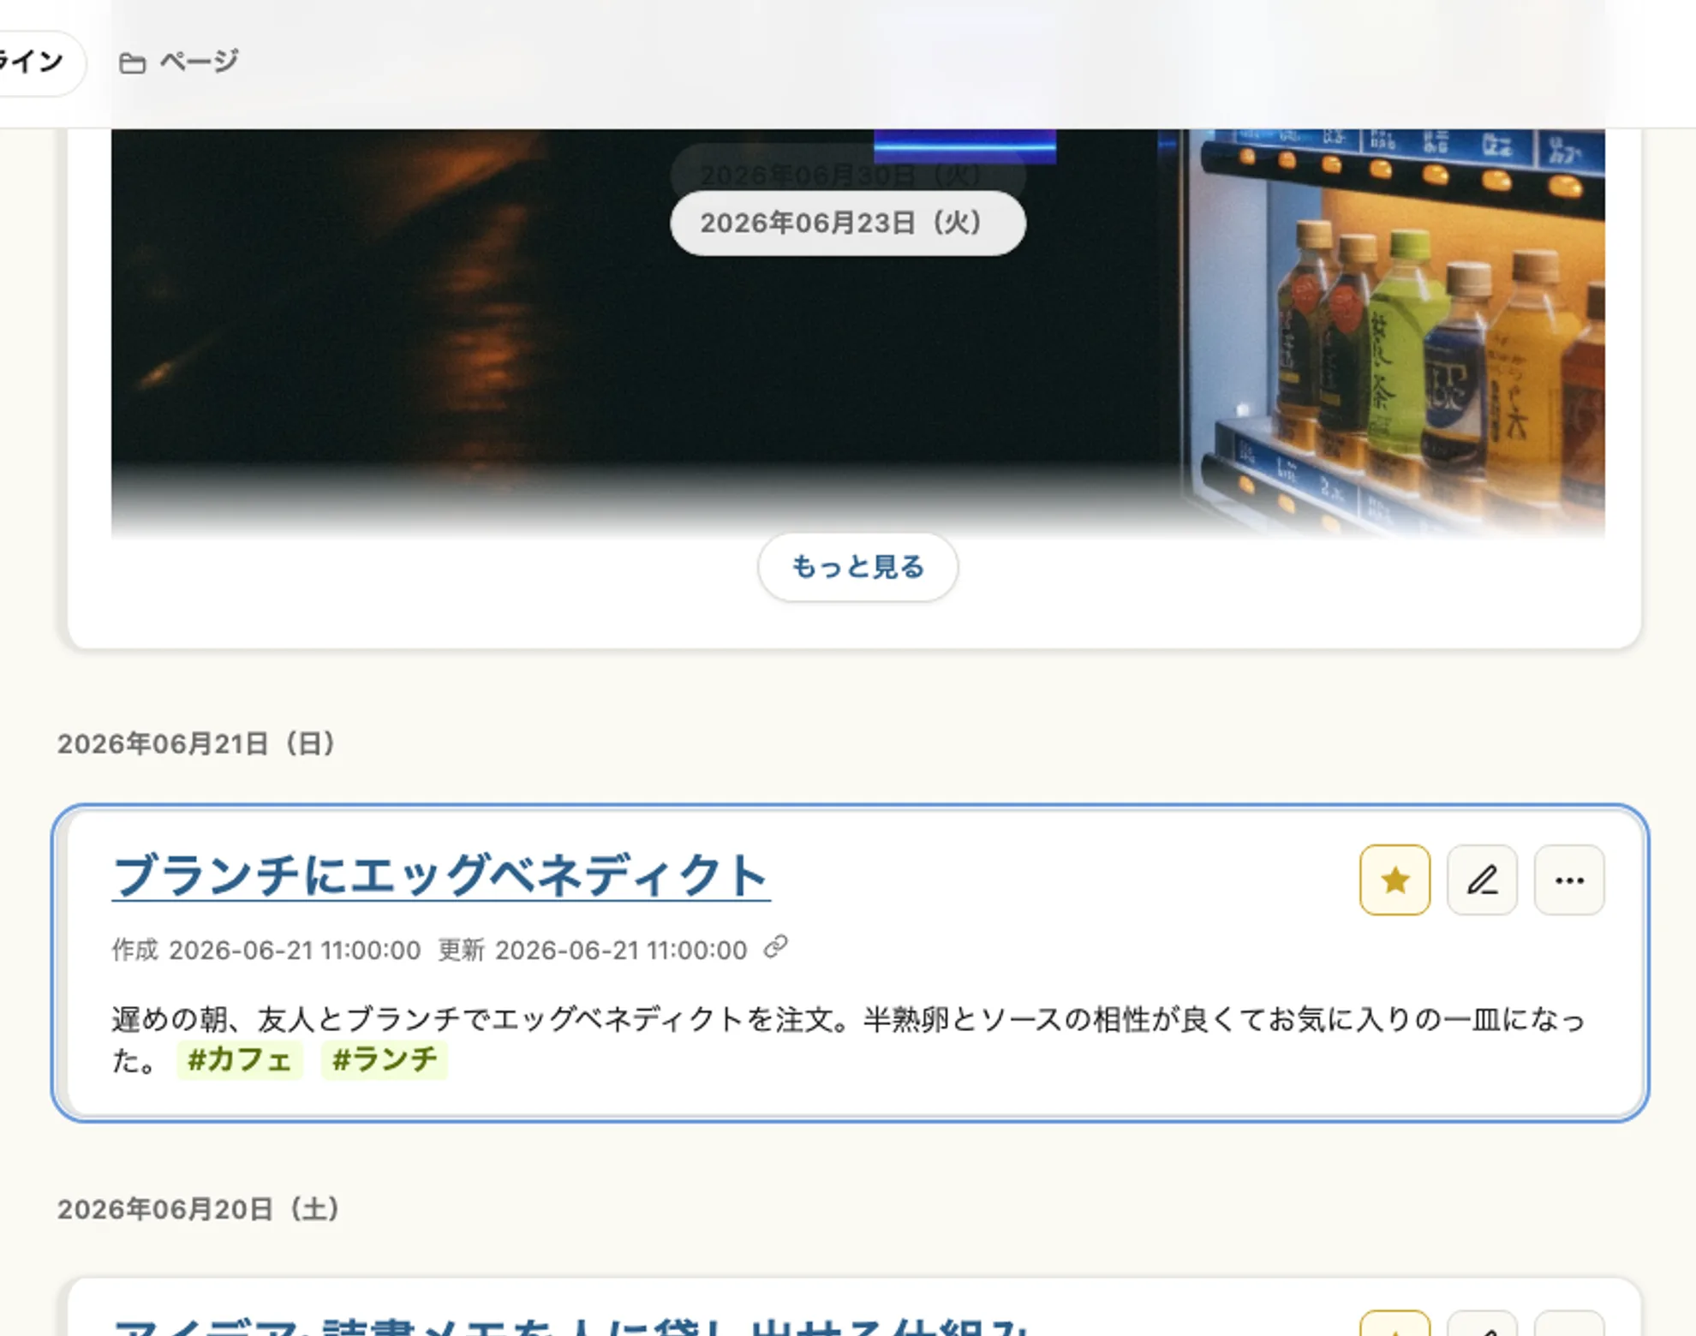Click the vending machine photo thumbnail
Viewport: 1696px width, 1336px height.
857,334
